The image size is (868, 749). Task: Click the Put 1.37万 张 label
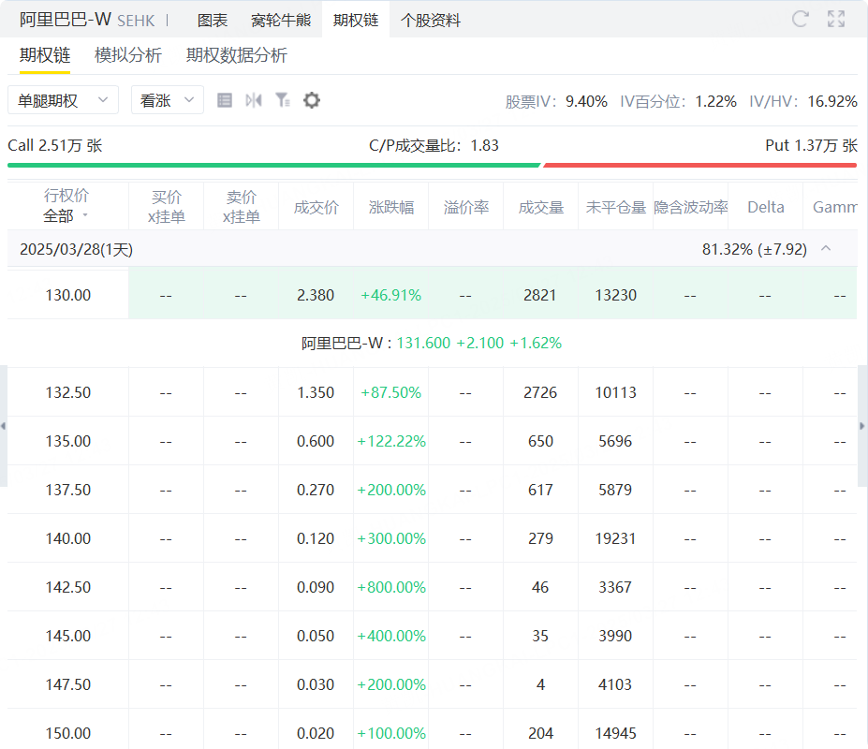[x=812, y=146]
